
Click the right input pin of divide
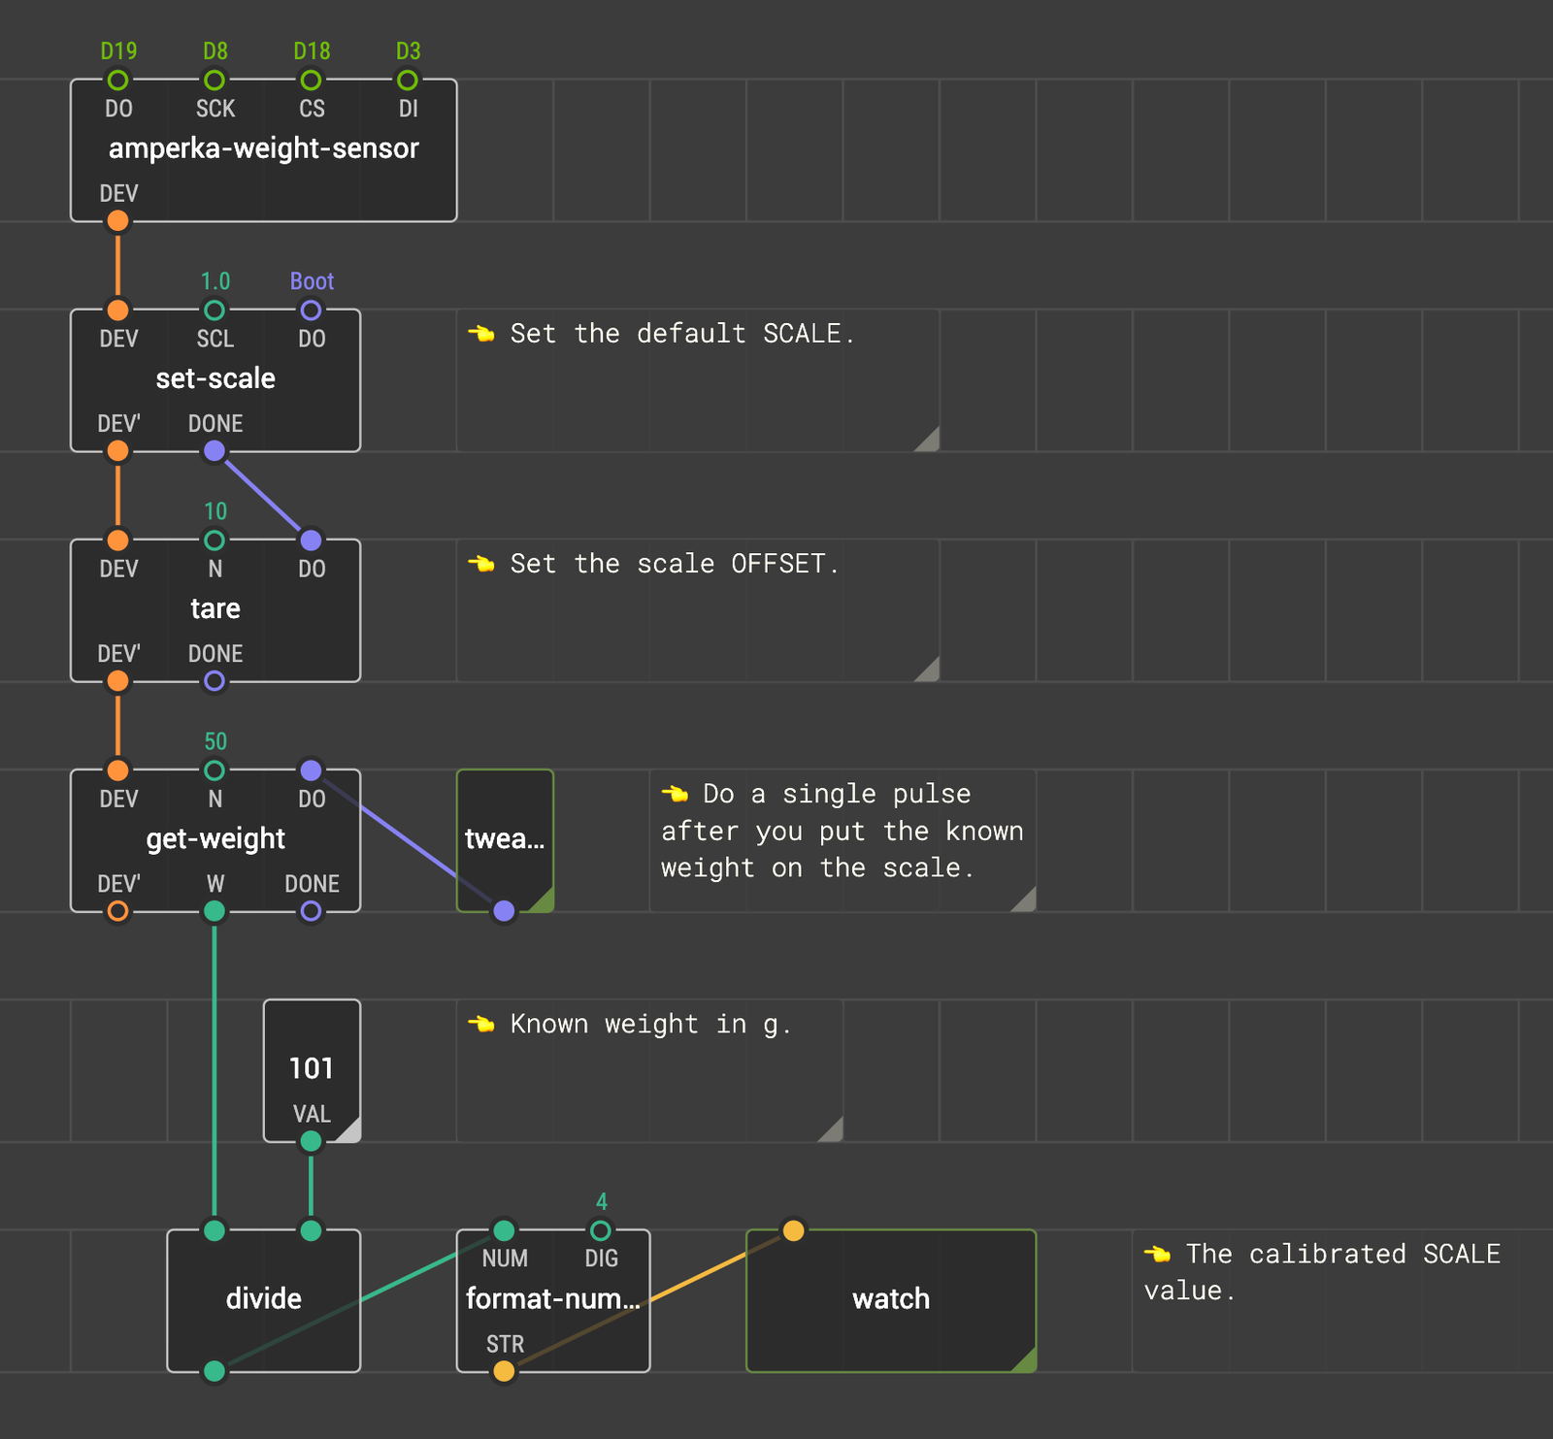pyautogui.click(x=311, y=1230)
